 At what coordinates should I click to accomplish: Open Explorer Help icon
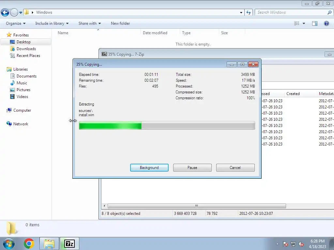click(326, 23)
